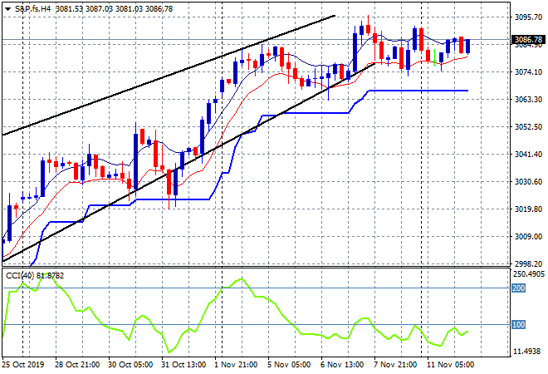Click the 250.4905 CCI scale value
The width and height of the screenshot is (548, 374).
[x=529, y=274]
